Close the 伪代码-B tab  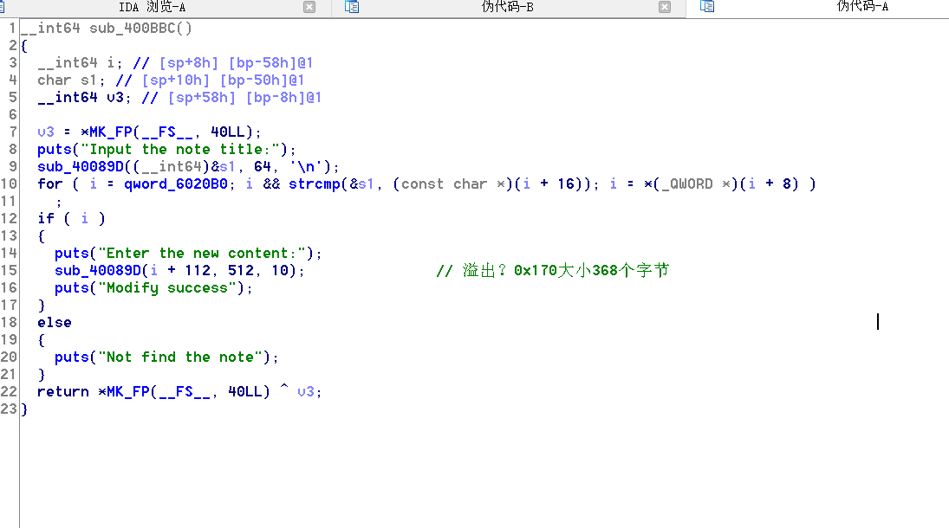(665, 7)
